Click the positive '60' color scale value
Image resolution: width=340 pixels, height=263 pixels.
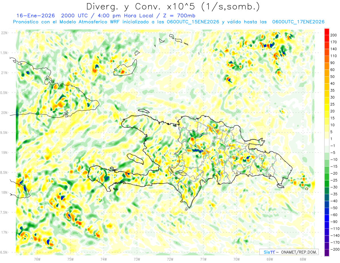[333, 70]
